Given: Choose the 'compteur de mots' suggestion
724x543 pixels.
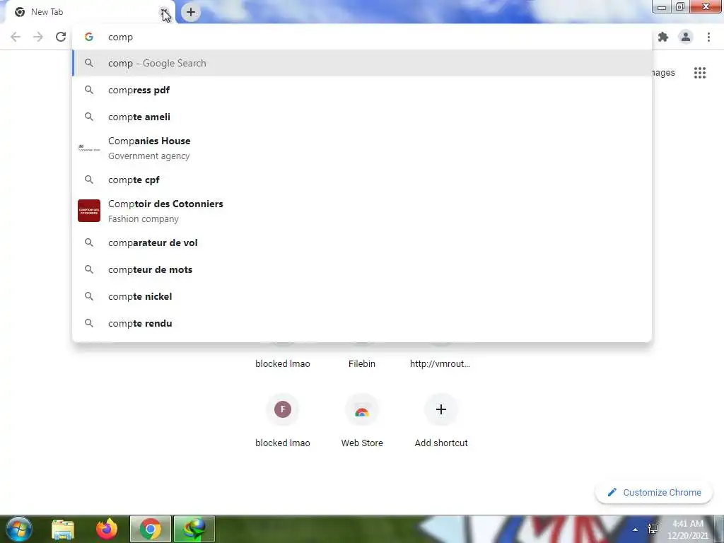Looking at the screenshot, I should click(362, 269).
